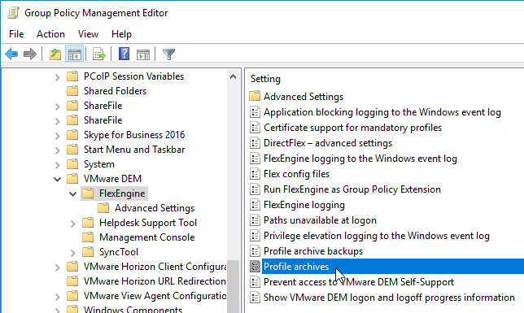Select Show VMware DEM logon and logoff progress information
This screenshot has height=313, width=524.
389,298
